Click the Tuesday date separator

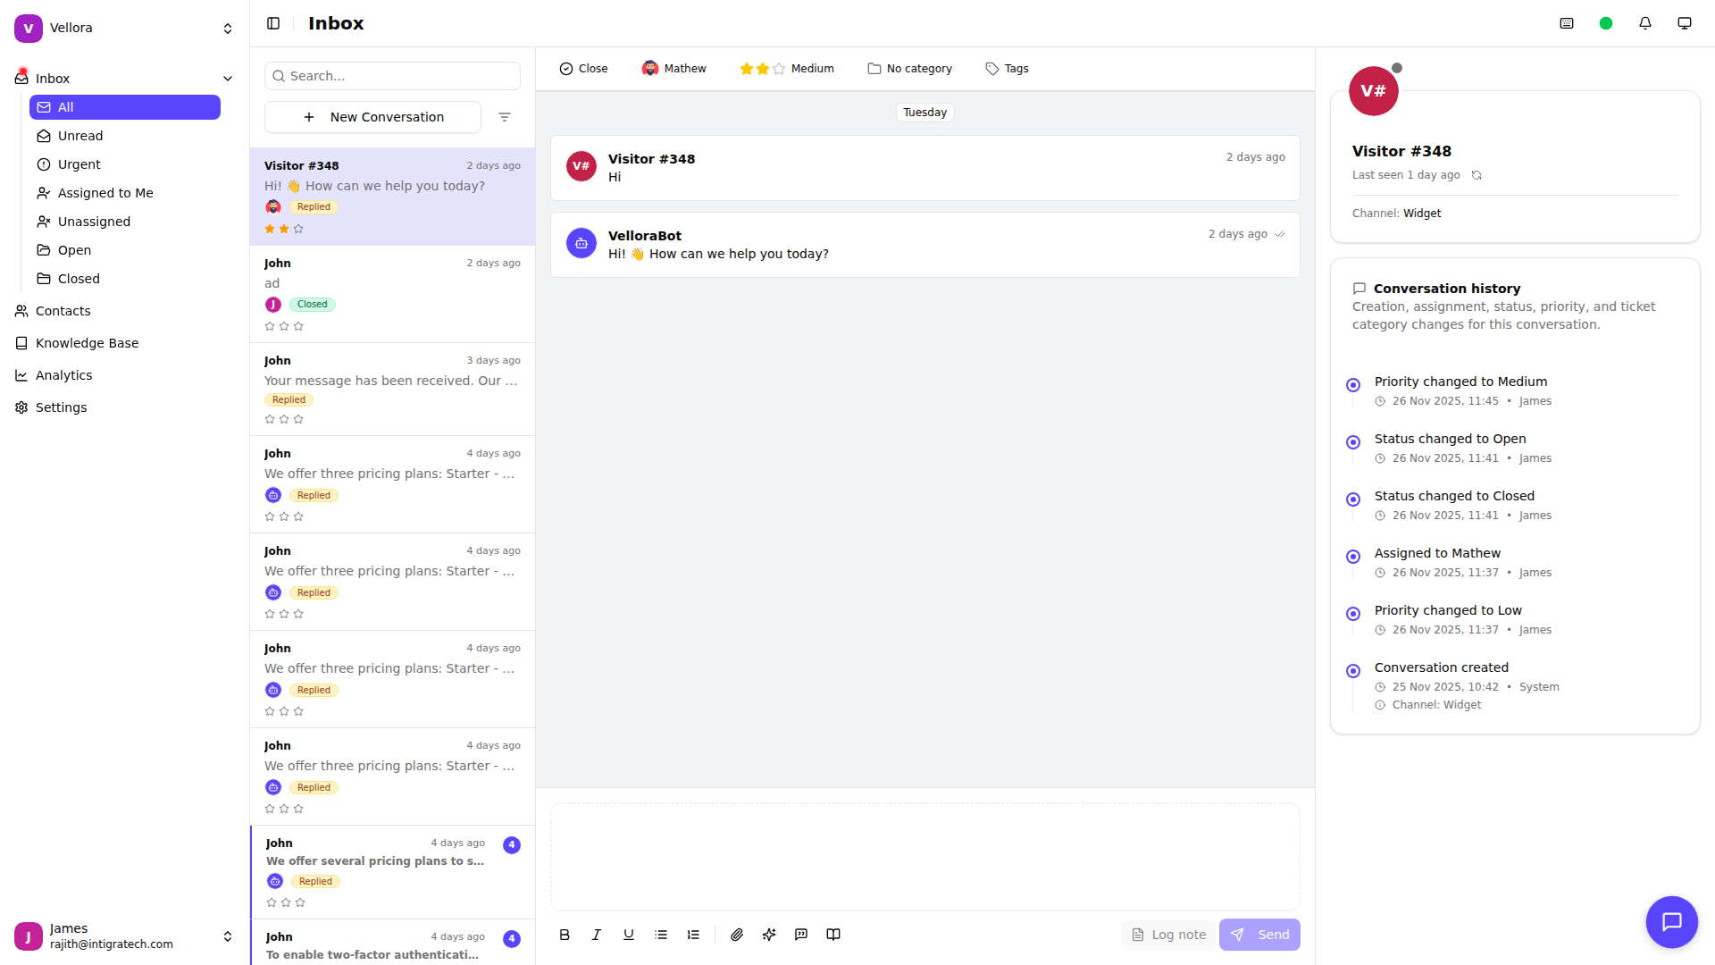(924, 113)
